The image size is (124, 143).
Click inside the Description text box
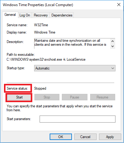pyautogui.click(x=72, y=44)
